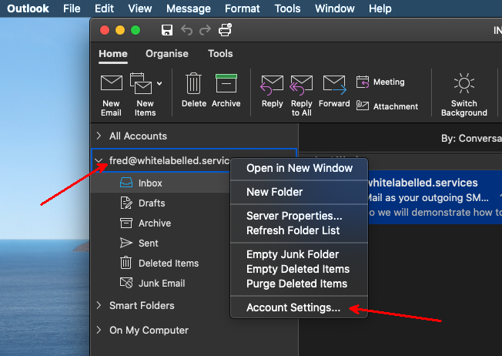
Task: Open the Format menu in menu bar
Action: click(242, 8)
